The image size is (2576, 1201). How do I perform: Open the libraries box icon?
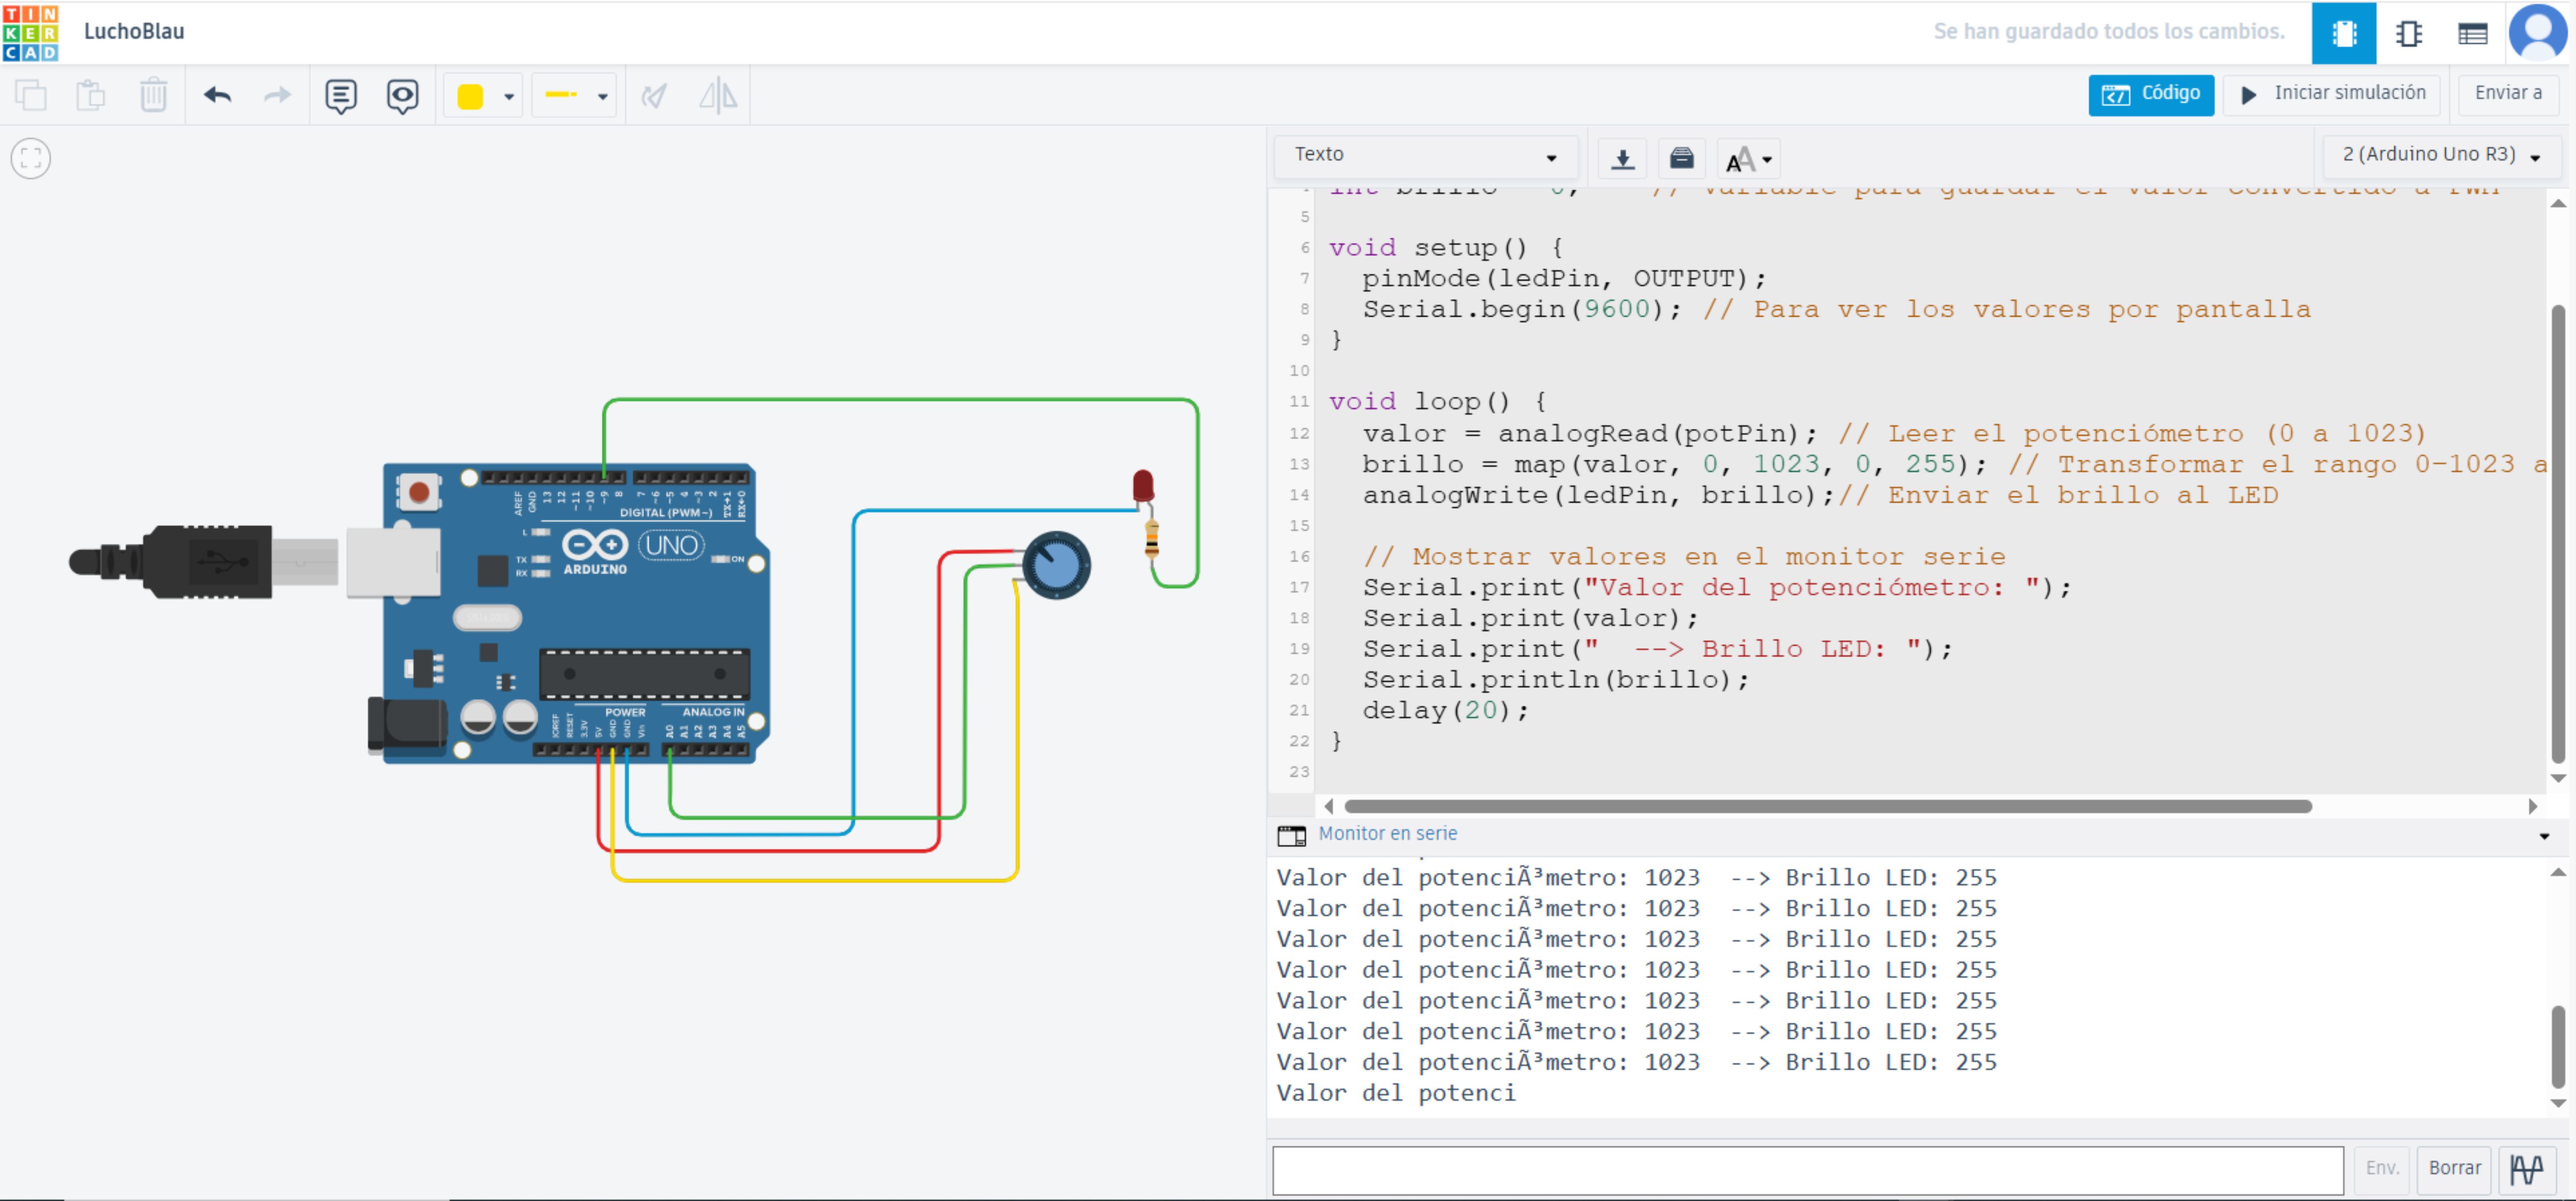click(1682, 158)
